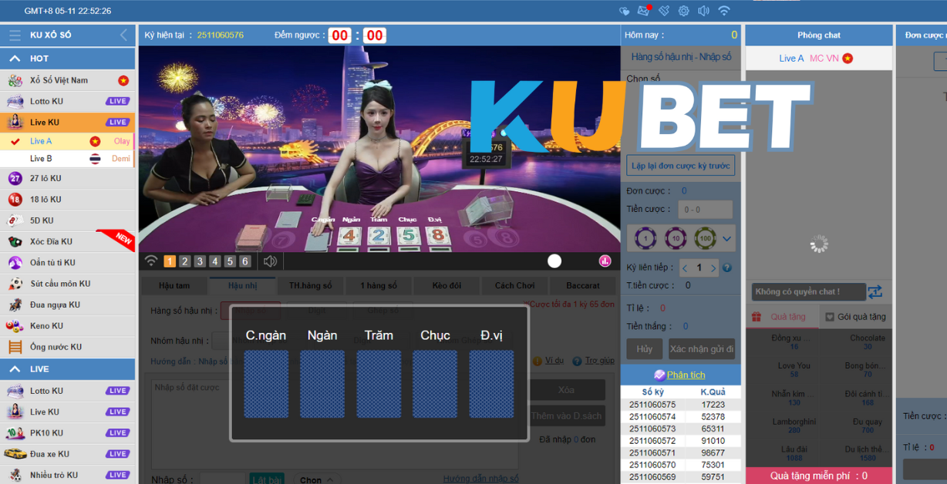Switch video line to 6
The width and height of the screenshot is (947, 484).
(245, 261)
